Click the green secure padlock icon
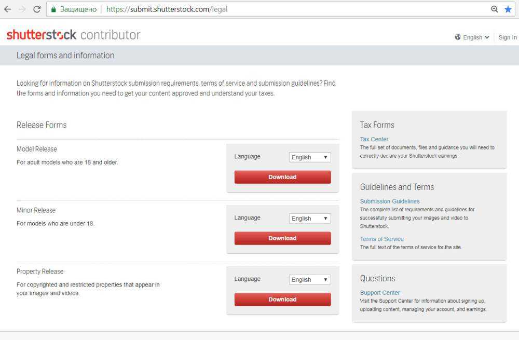This screenshot has width=519, height=340. 52,9
